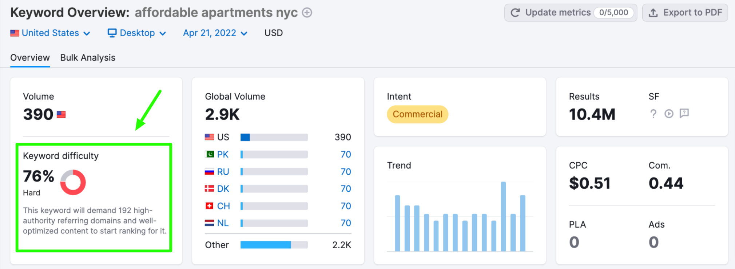
Task: Click Export to PDF button
Action: pos(685,13)
